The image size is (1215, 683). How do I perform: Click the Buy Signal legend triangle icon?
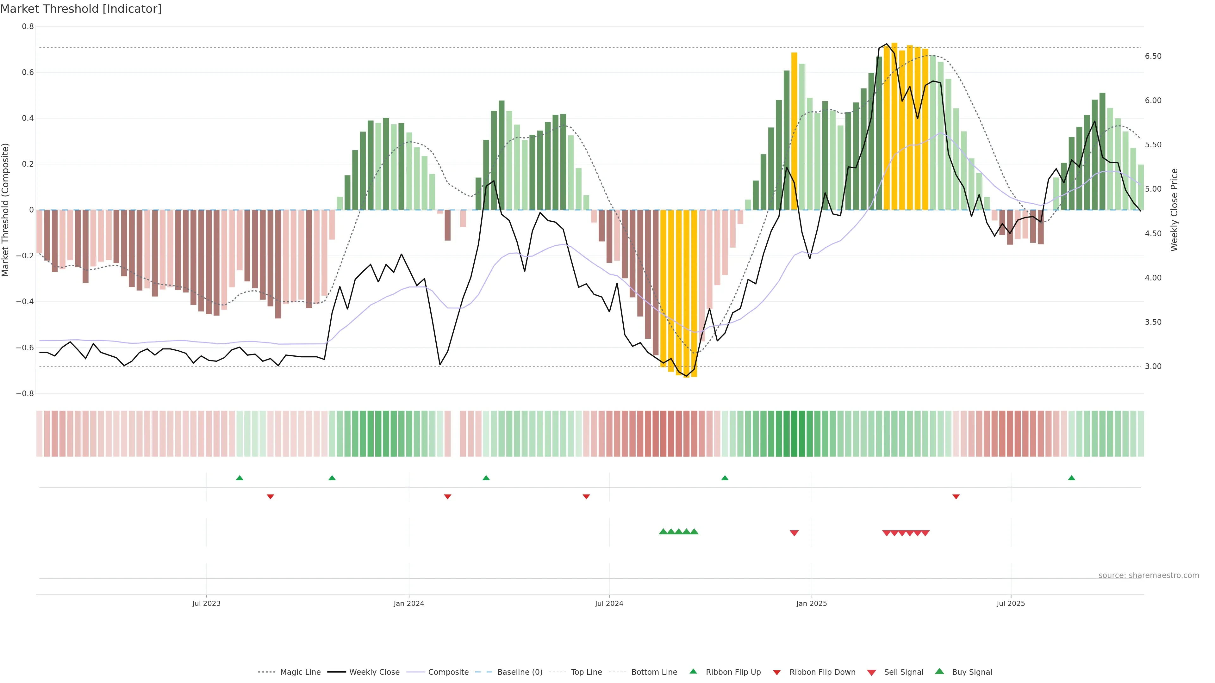[939, 671]
